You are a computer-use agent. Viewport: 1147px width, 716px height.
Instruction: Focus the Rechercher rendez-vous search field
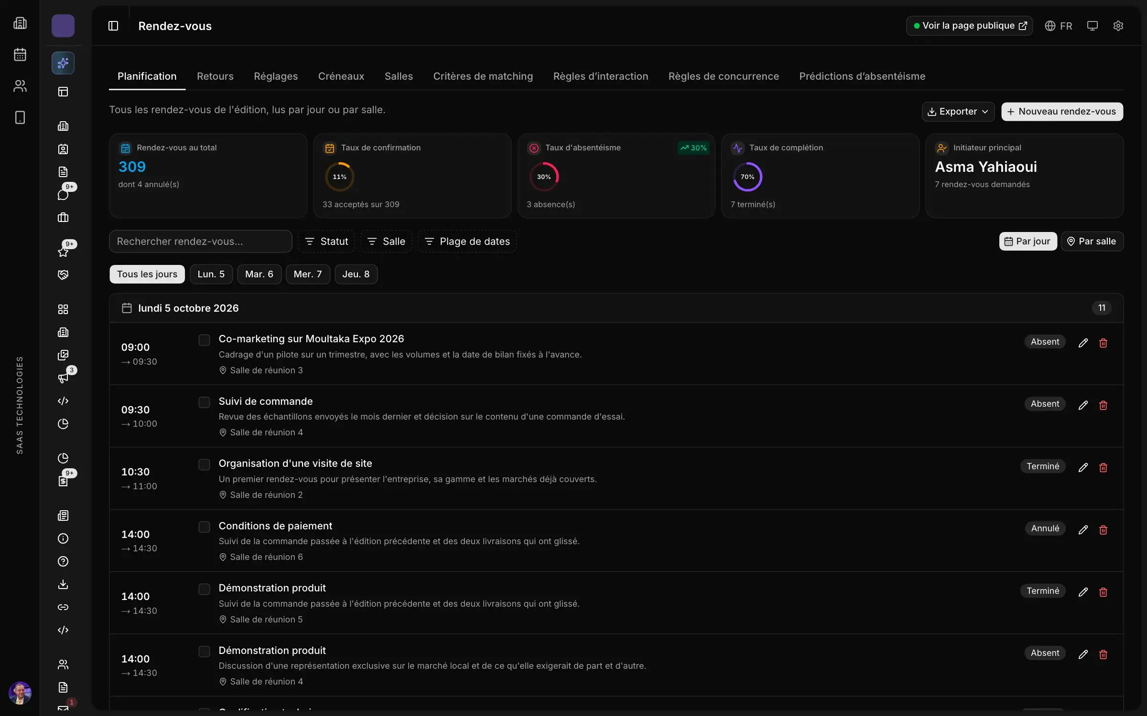[200, 242]
